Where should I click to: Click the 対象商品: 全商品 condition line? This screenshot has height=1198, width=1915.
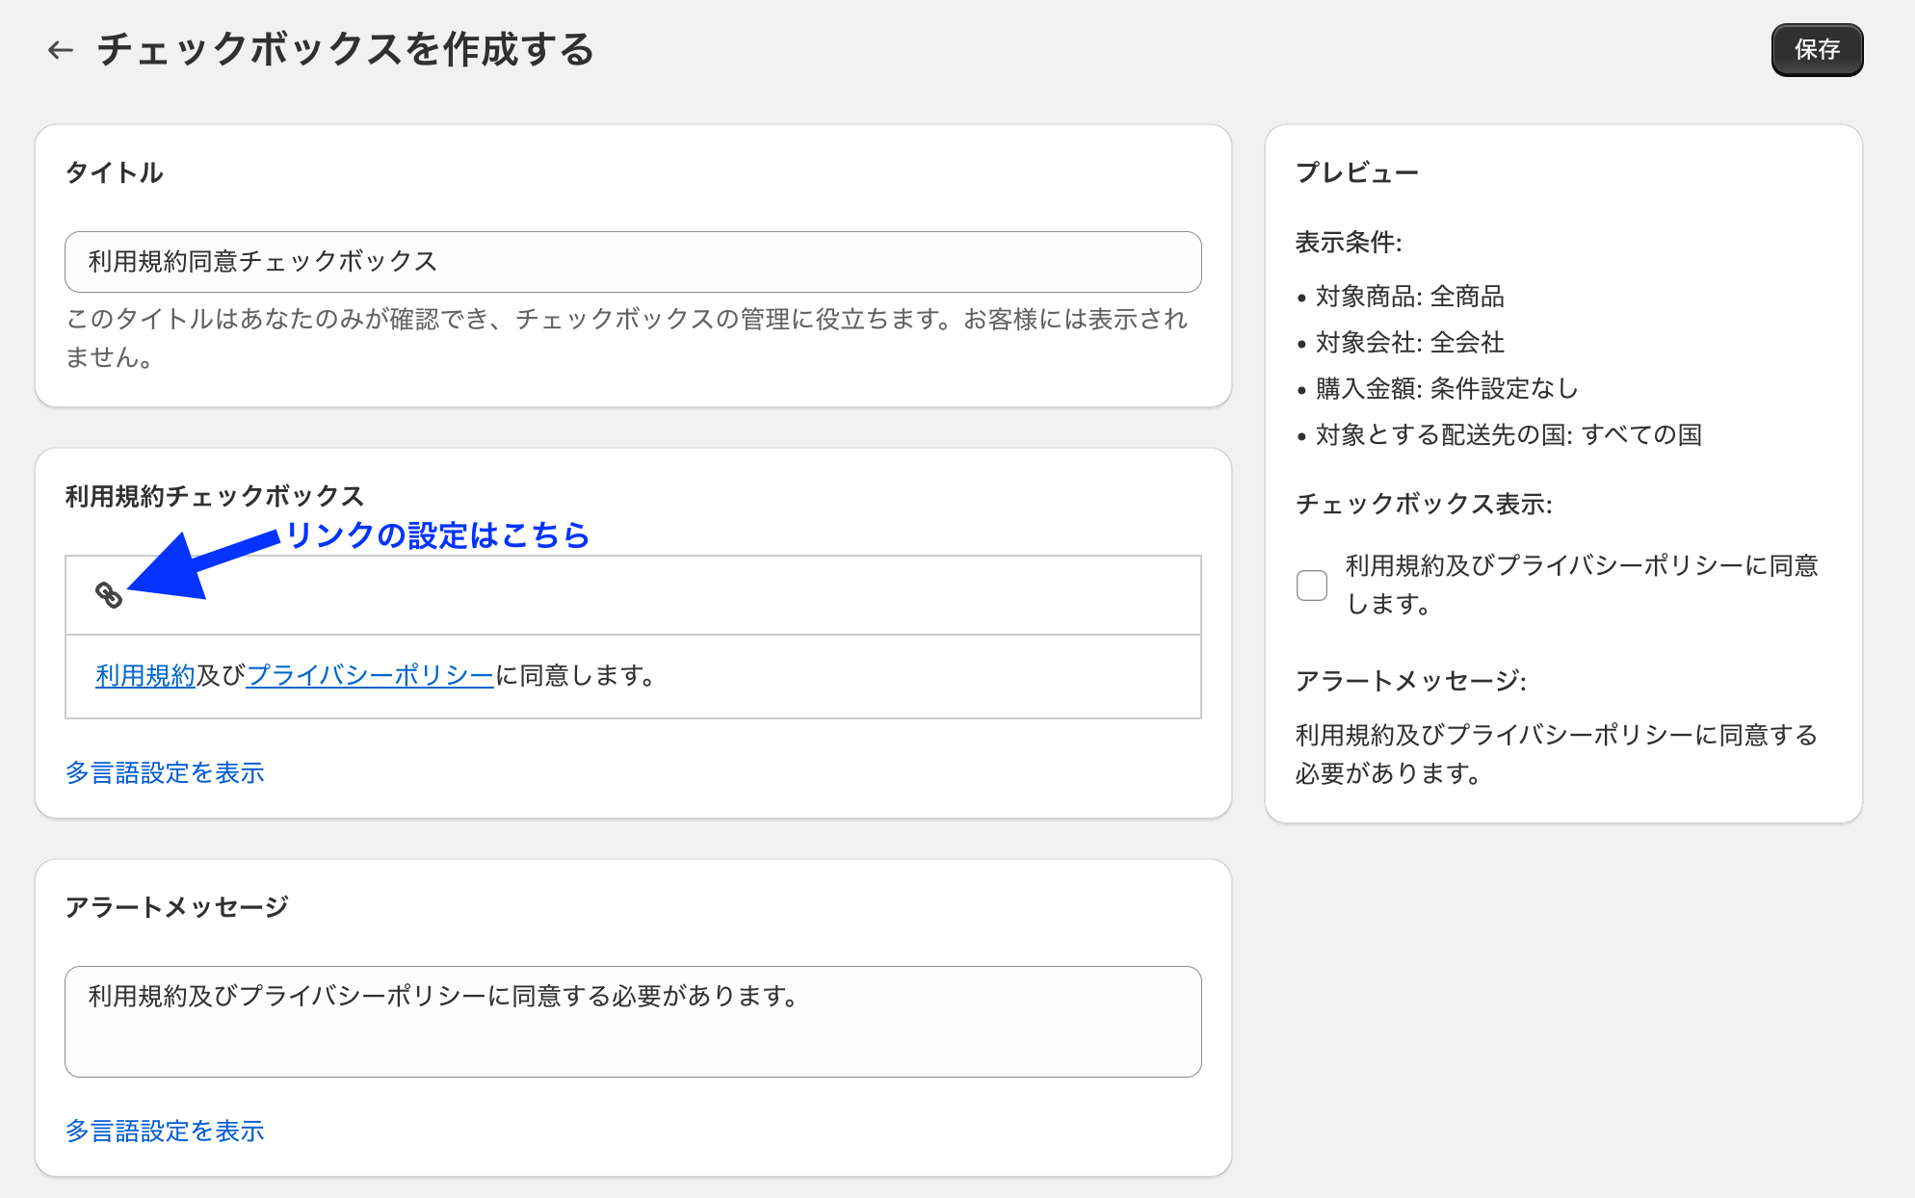pos(1409,297)
